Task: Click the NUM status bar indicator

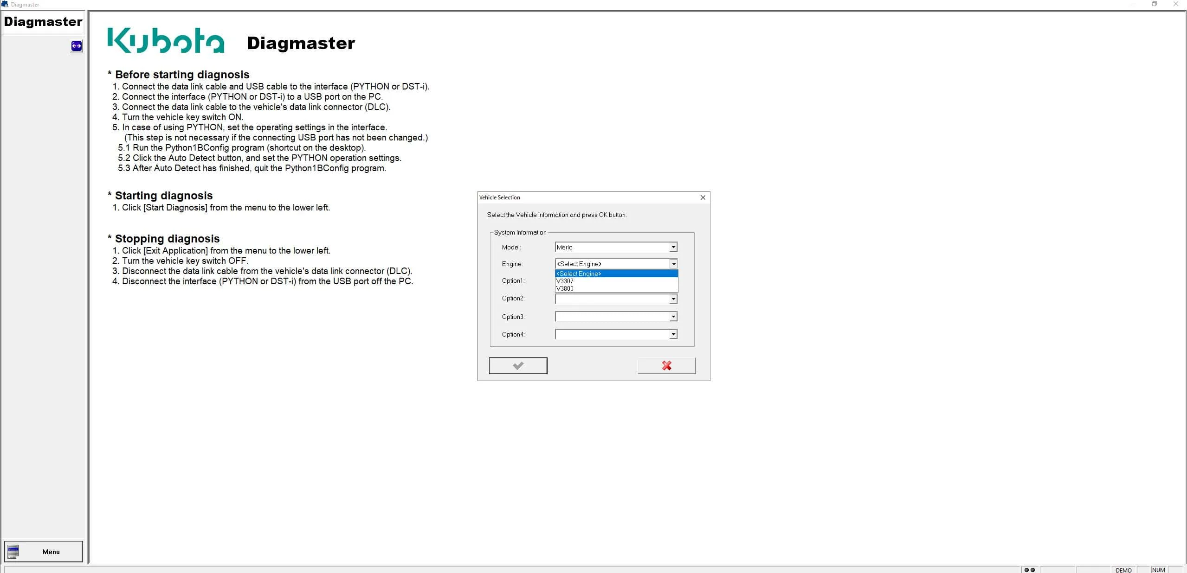Action: point(1158,570)
